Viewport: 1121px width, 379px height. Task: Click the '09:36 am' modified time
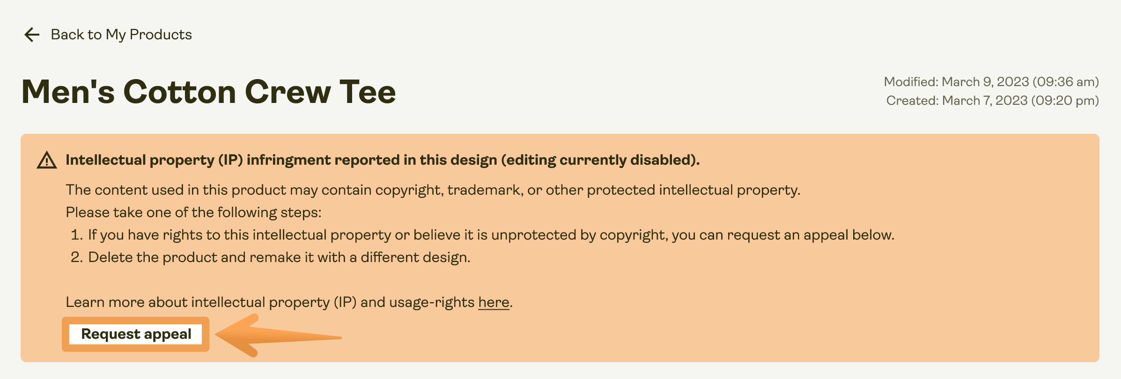(x=1065, y=82)
